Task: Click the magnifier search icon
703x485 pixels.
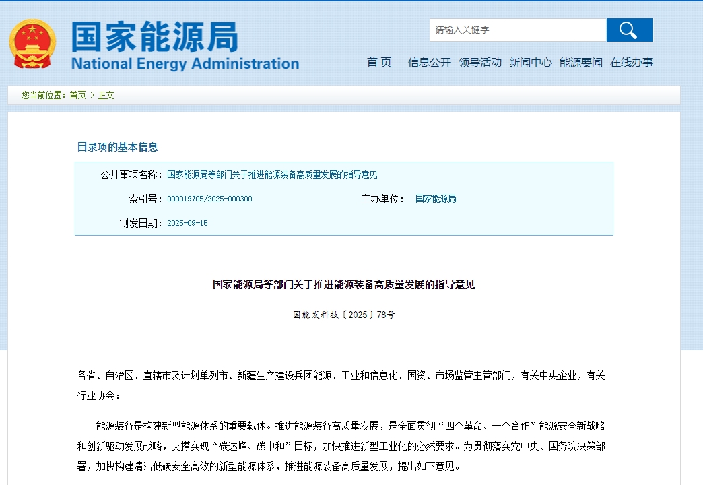Action: (629, 30)
